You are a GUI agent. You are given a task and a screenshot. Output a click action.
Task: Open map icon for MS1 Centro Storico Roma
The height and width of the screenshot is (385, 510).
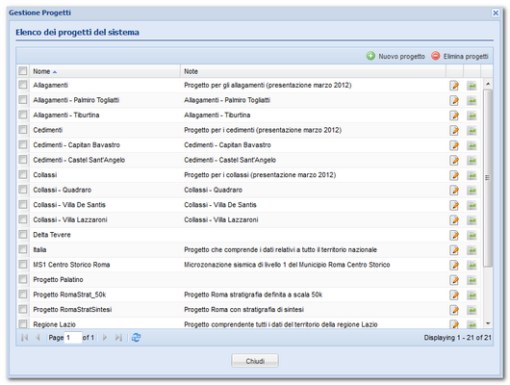472,266
